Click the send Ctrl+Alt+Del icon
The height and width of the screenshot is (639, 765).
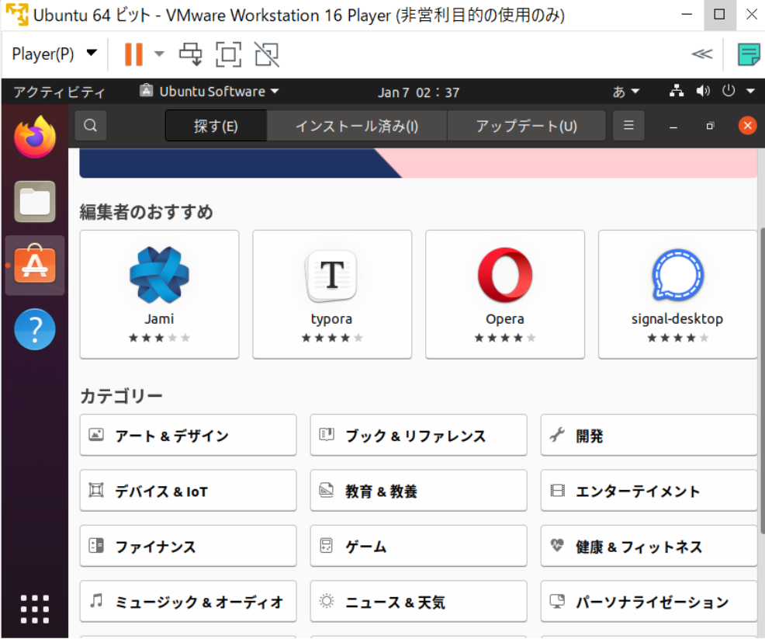click(190, 54)
